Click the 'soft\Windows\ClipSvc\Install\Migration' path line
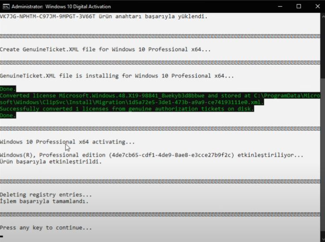This screenshot has height=242, width=325. tap(132, 102)
